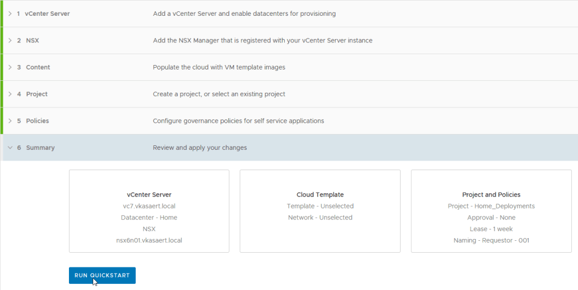Image resolution: width=578 pixels, height=290 pixels.
Task: Select the vCenter Server summary card
Action: [149, 211]
